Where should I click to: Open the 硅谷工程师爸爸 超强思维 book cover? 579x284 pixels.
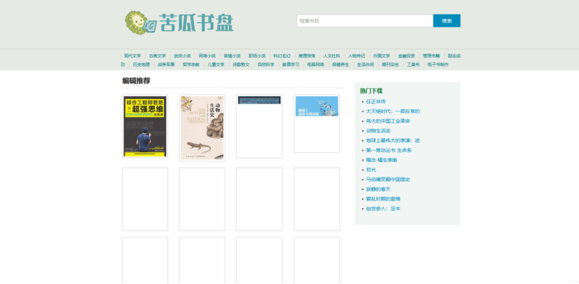[x=145, y=127]
